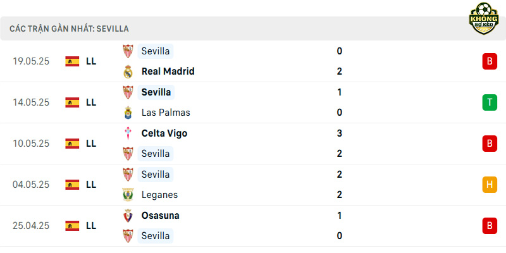This screenshot has height=253, width=506.
Task: Click Sevilla crest in the 19.05.25 match
Action: [x=128, y=51]
